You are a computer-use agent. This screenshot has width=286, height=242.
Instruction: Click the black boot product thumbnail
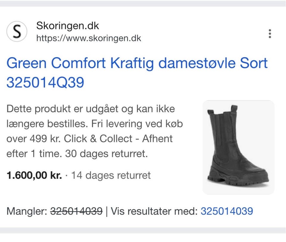coord(238,147)
